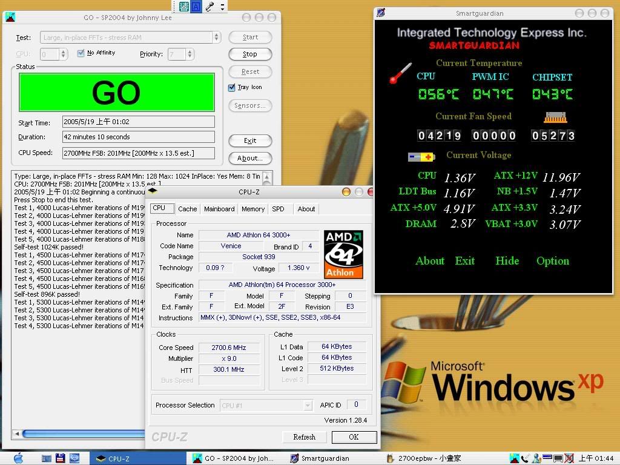Image resolution: width=620 pixels, height=465 pixels.
Task: Click the monitor-shaped tray icon
Action: [x=558, y=459]
